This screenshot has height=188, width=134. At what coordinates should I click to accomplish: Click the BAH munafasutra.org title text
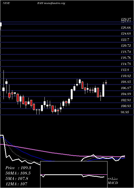(x=51, y=3)
